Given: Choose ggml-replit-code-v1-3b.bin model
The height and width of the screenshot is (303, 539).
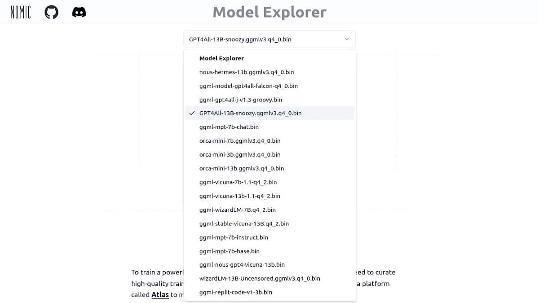Looking at the screenshot, I should tap(236, 292).
